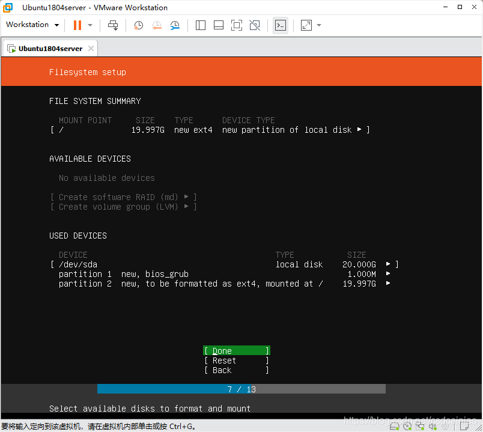Maximize the VMware Workstation window

click(460, 7)
